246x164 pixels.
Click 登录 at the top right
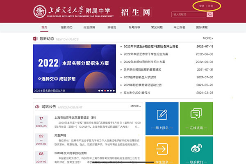tap(201, 6)
